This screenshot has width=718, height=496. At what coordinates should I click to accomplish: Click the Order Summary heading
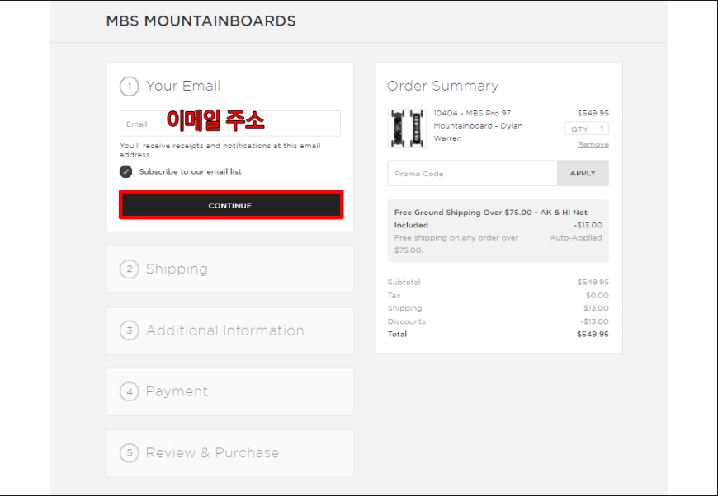[x=443, y=86]
